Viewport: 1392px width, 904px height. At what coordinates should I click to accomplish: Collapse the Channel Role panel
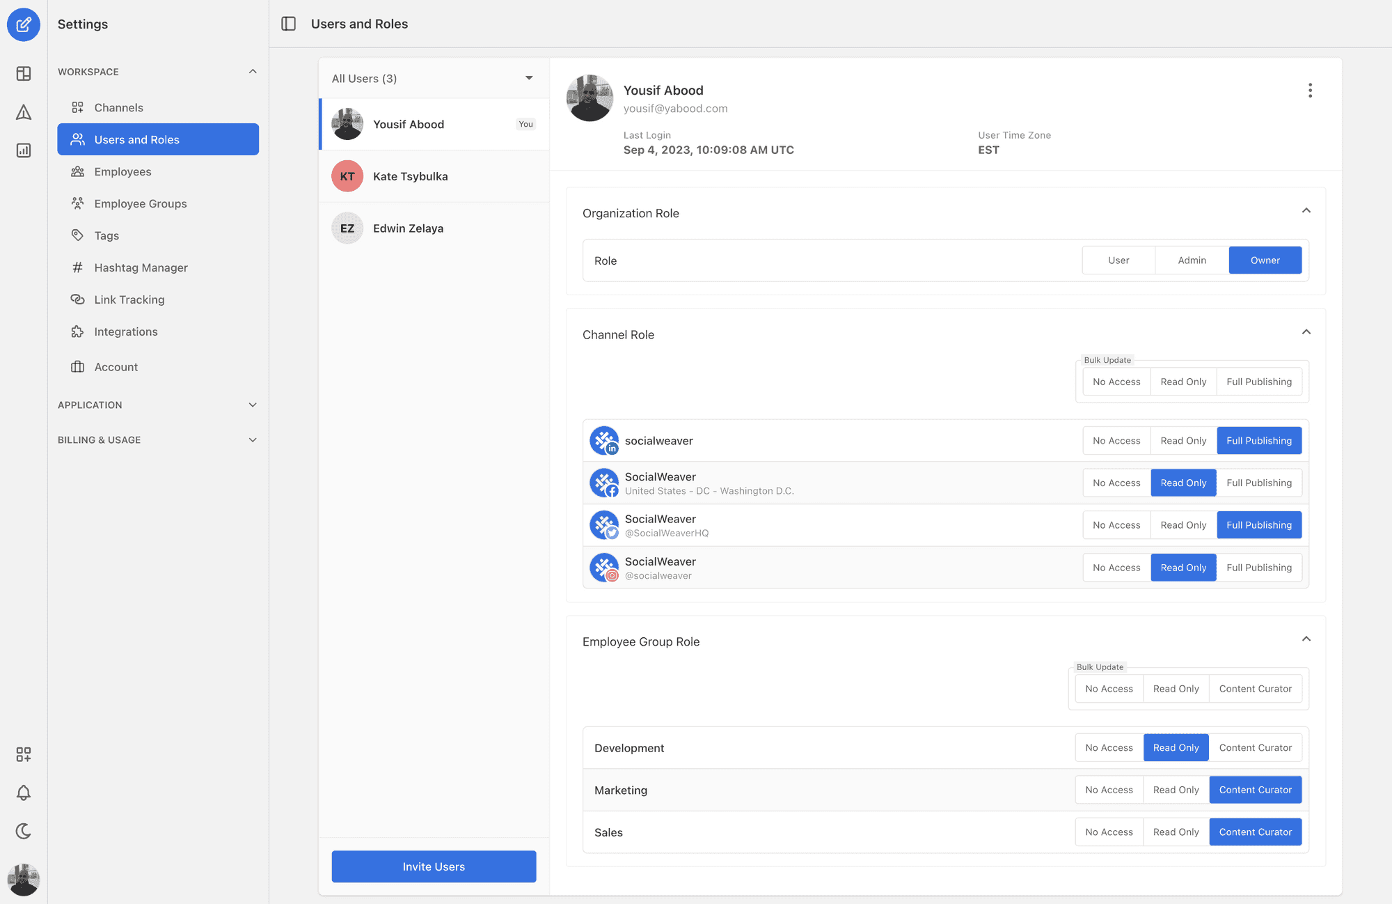[x=1306, y=332]
